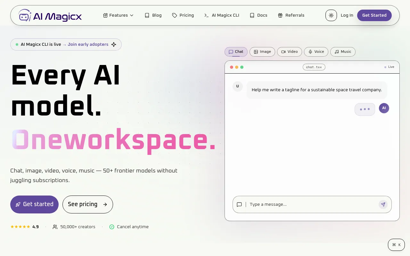Open the Docs link
Image resolution: width=410 pixels, height=256 pixels.
click(258, 15)
